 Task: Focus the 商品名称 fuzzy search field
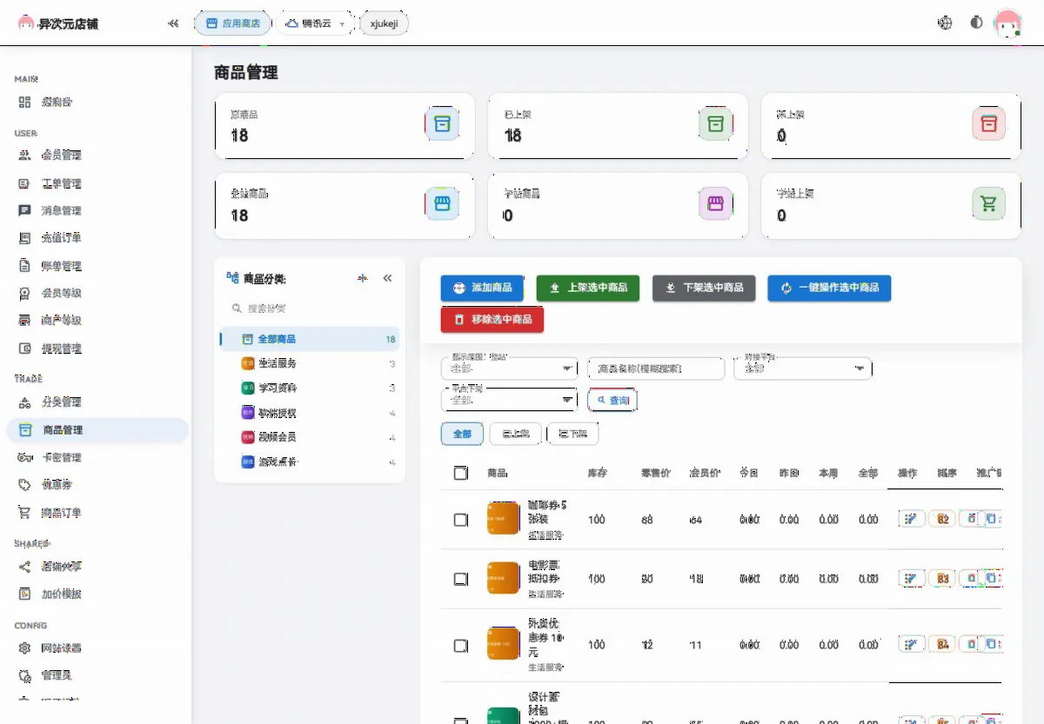pos(656,369)
